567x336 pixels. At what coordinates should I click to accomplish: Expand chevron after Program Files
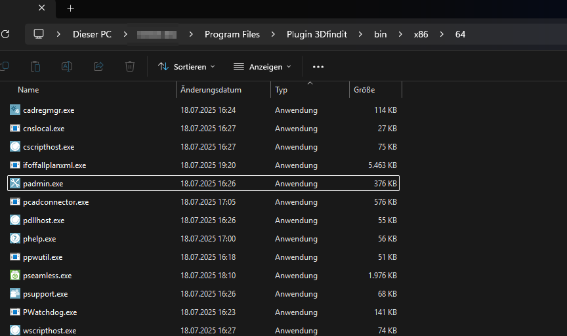click(x=273, y=34)
